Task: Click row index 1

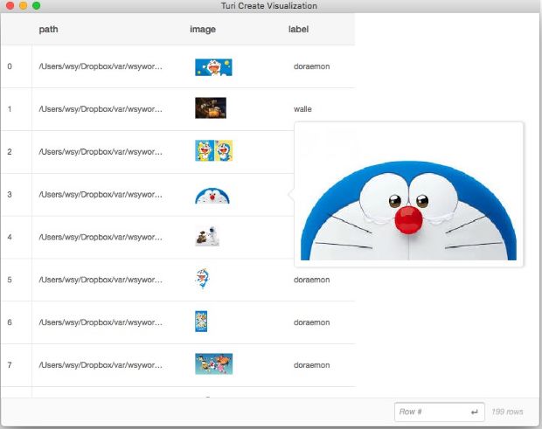Action: pos(10,109)
